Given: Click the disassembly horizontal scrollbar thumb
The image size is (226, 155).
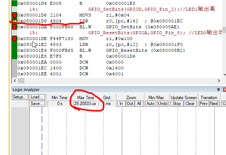Looking at the screenshot, I should click(21, 80).
